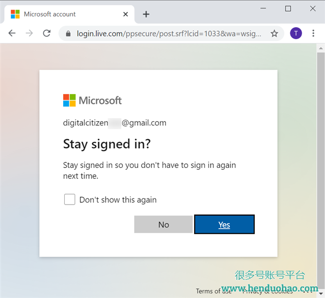Click the vertical page scrollbar track
325x298 pixels.
click(x=320, y=171)
